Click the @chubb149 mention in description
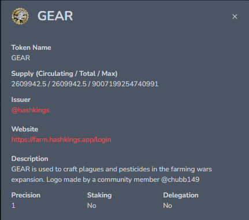This screenshot has height=220, width=249. coord(180,179)
